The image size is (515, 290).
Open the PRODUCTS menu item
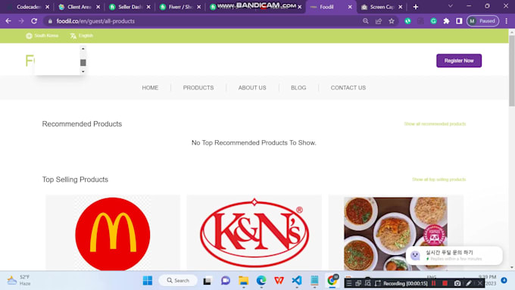click(x=198, y=88)
